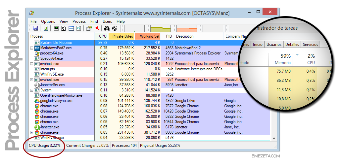The height and width of the screenshot is (165, 339).
Task: Open the Process menu
Action: tap(79, 21)
